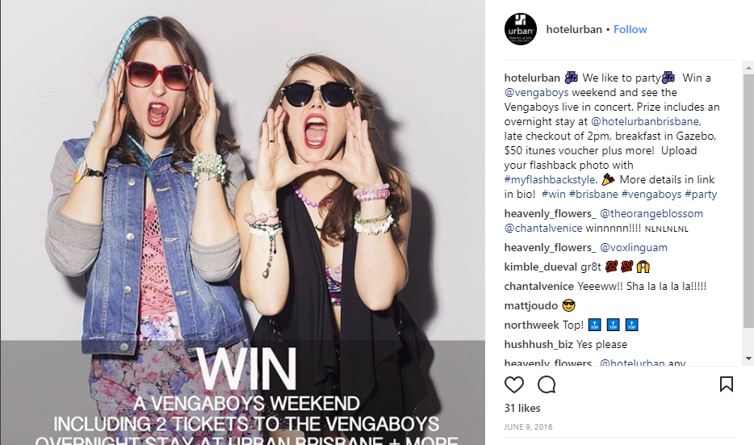This screenshot has width=754, height=445.
Task: Visit the @hotelurbanbrisbane mention
Action: pos(646,121)
